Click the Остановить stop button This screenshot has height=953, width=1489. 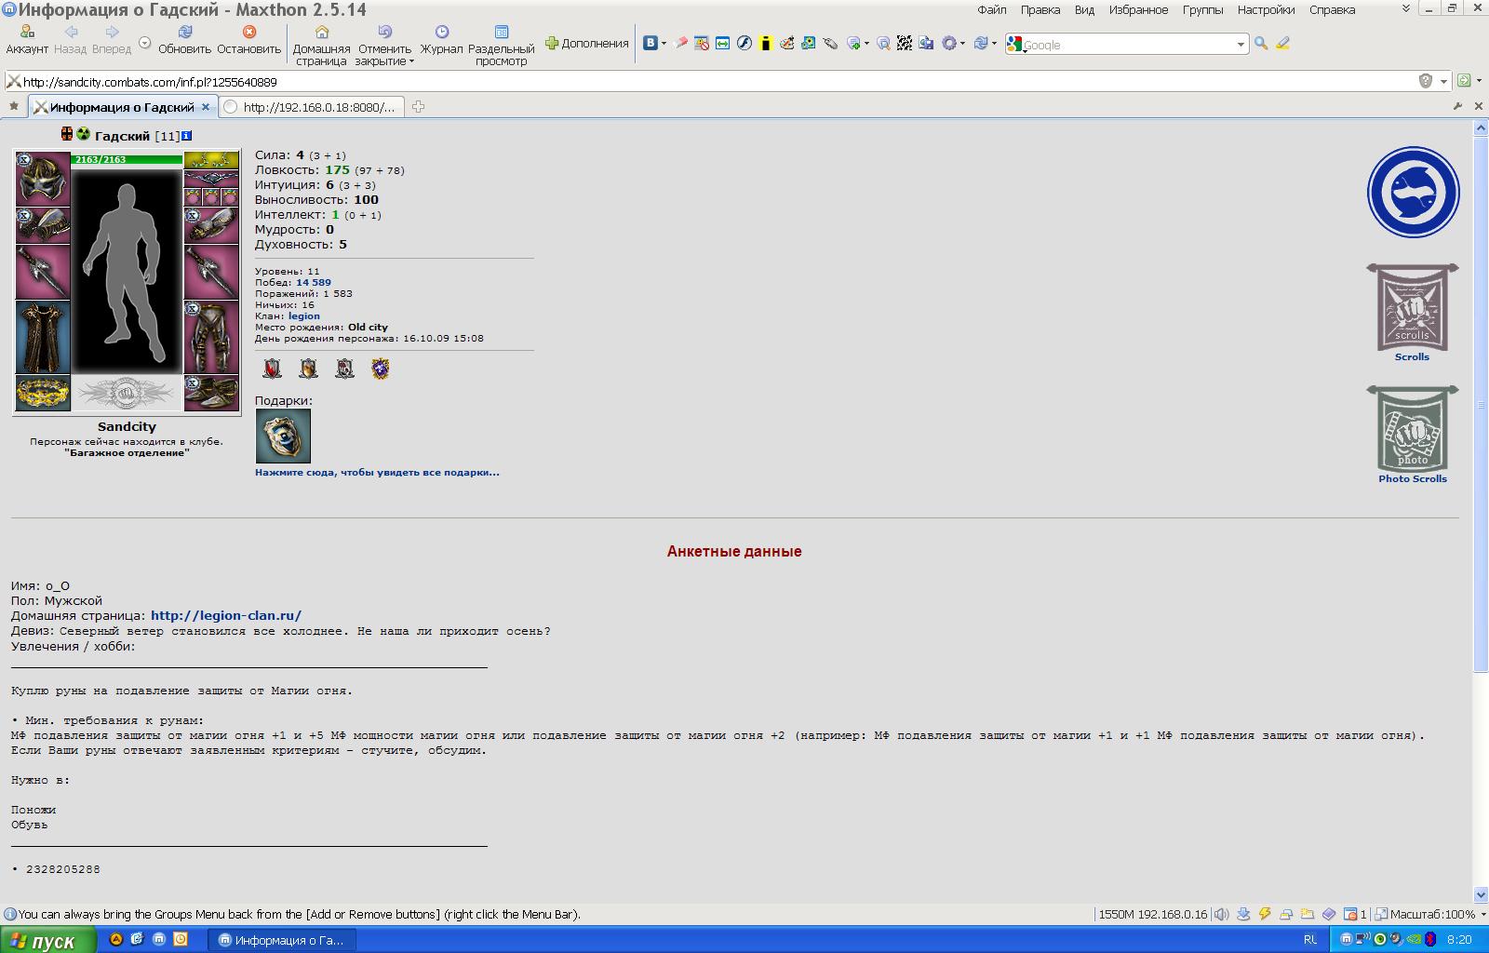click(248, 40)
